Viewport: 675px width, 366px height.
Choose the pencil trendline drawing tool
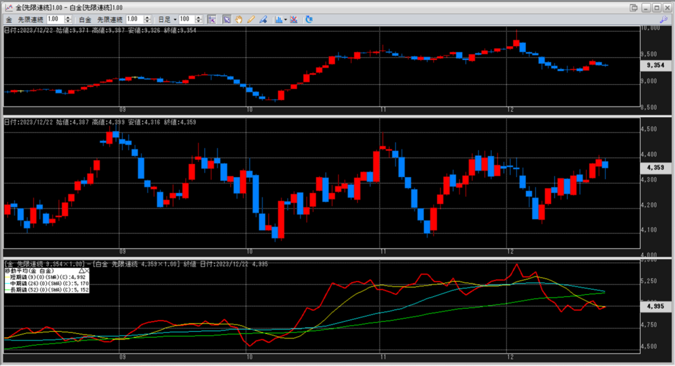pyautogui.click(x=250, y=20)
